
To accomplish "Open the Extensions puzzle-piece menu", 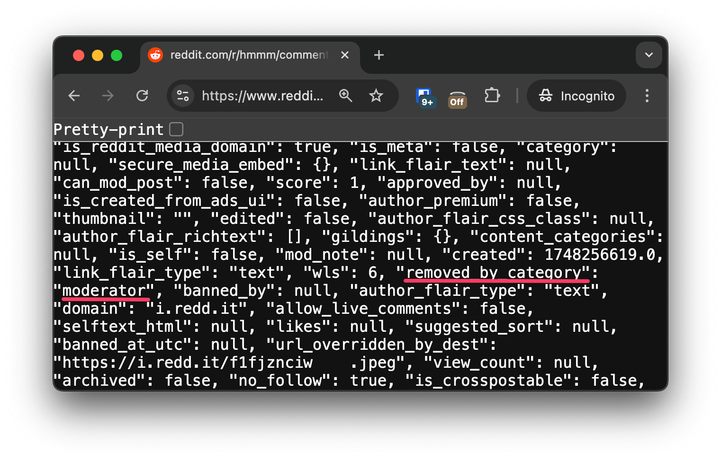I will 492,96.
